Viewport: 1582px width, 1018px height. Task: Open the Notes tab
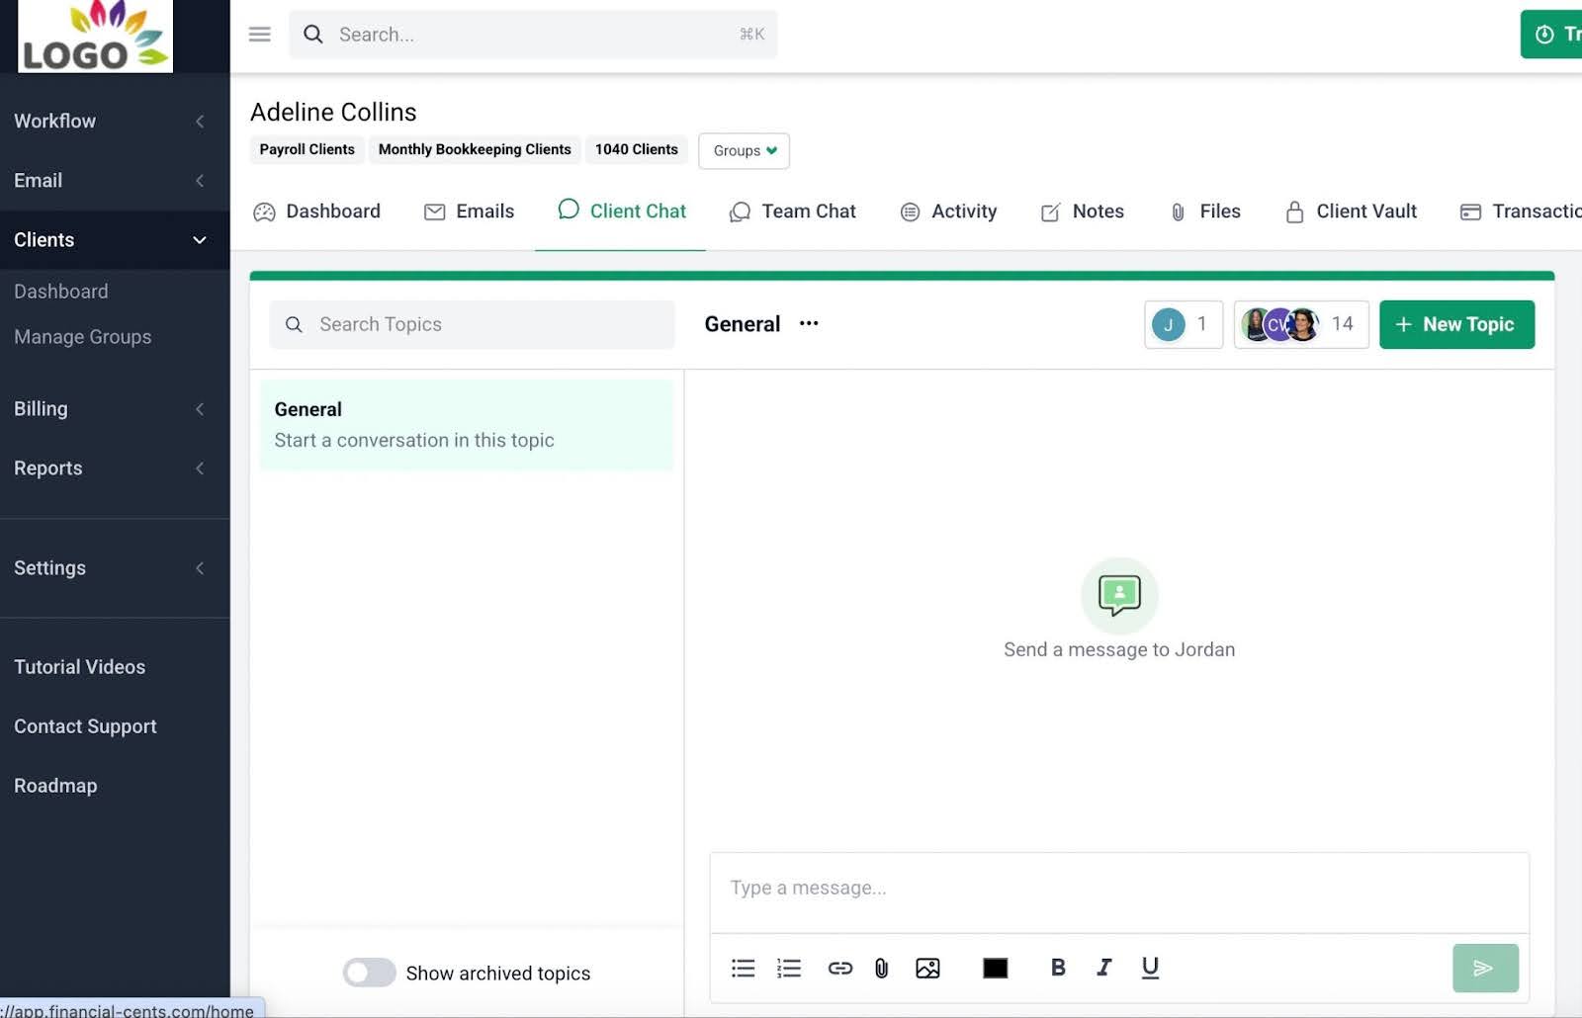pos(1082,211)
